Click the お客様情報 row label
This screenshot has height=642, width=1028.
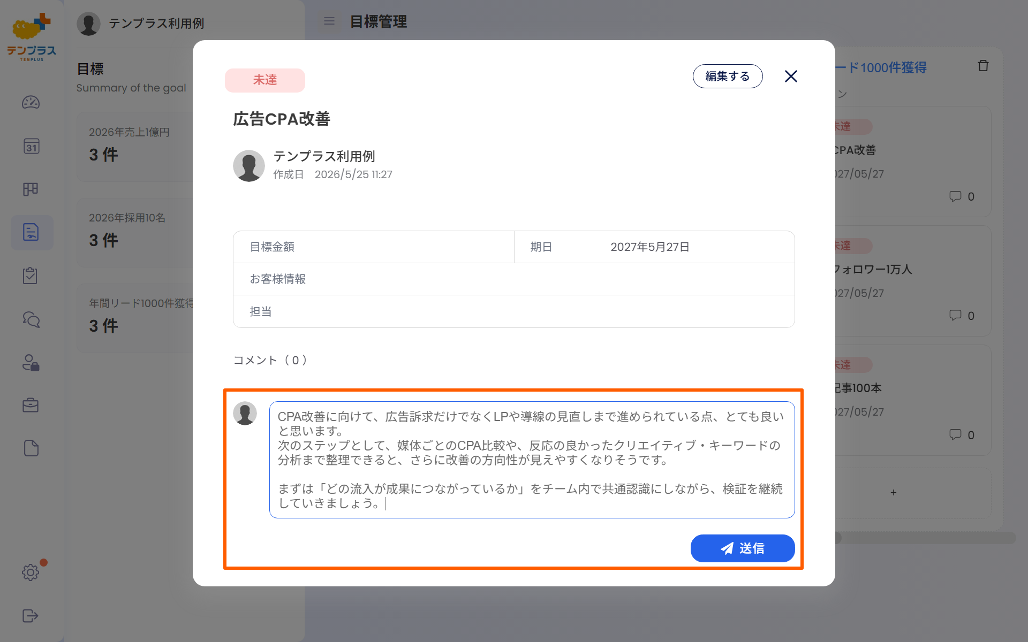[x=278, y=279]
